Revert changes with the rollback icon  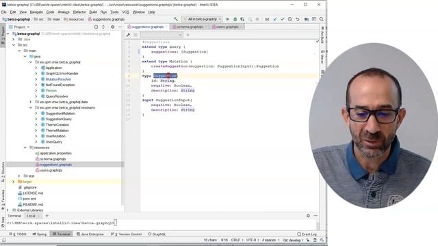point(298,19)
